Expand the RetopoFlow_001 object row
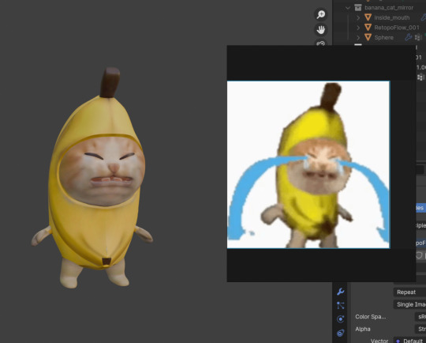Image resolution: width=426 pixels, height=343 pixels. click(x=358, y=28)
